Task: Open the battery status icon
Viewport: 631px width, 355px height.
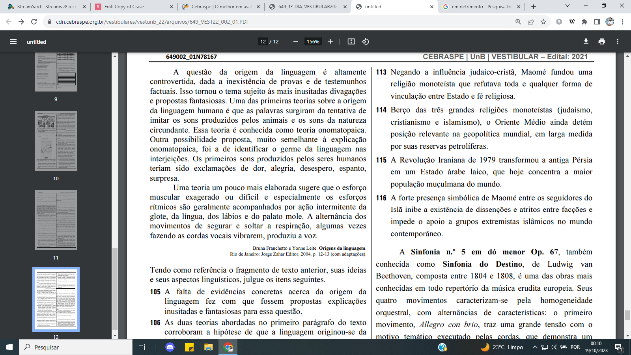Action: pyautogui.click(x=564, y=347)
